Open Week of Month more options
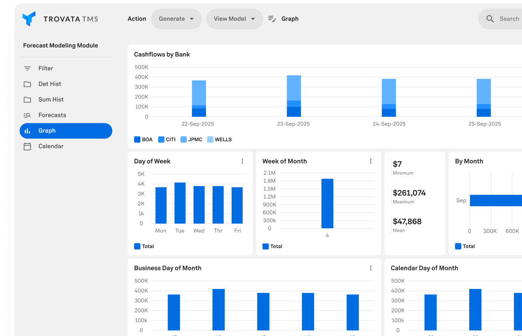Image resolution: width=522 pixels, height=336 pixels. [371, 161]
